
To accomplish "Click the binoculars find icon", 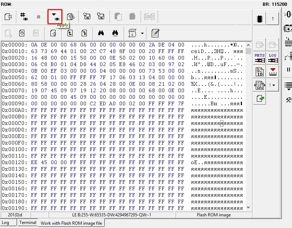I will pyautogui.click(x=101, y=33).
